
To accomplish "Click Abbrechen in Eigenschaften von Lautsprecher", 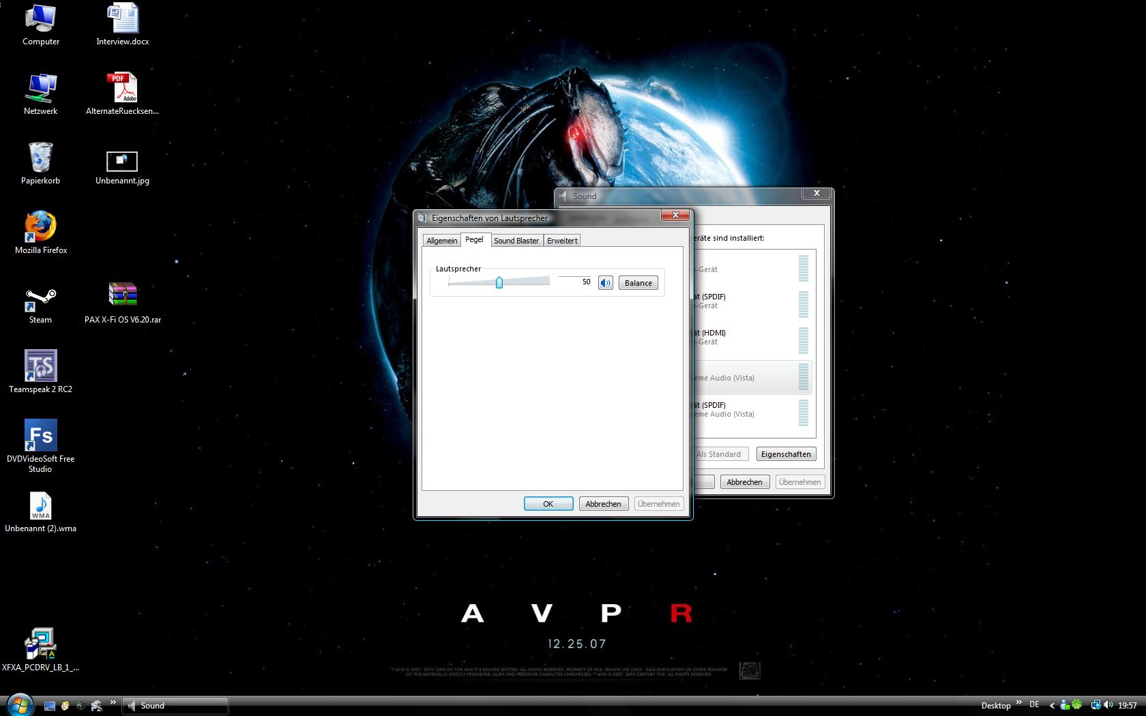I will coord(604,504).
